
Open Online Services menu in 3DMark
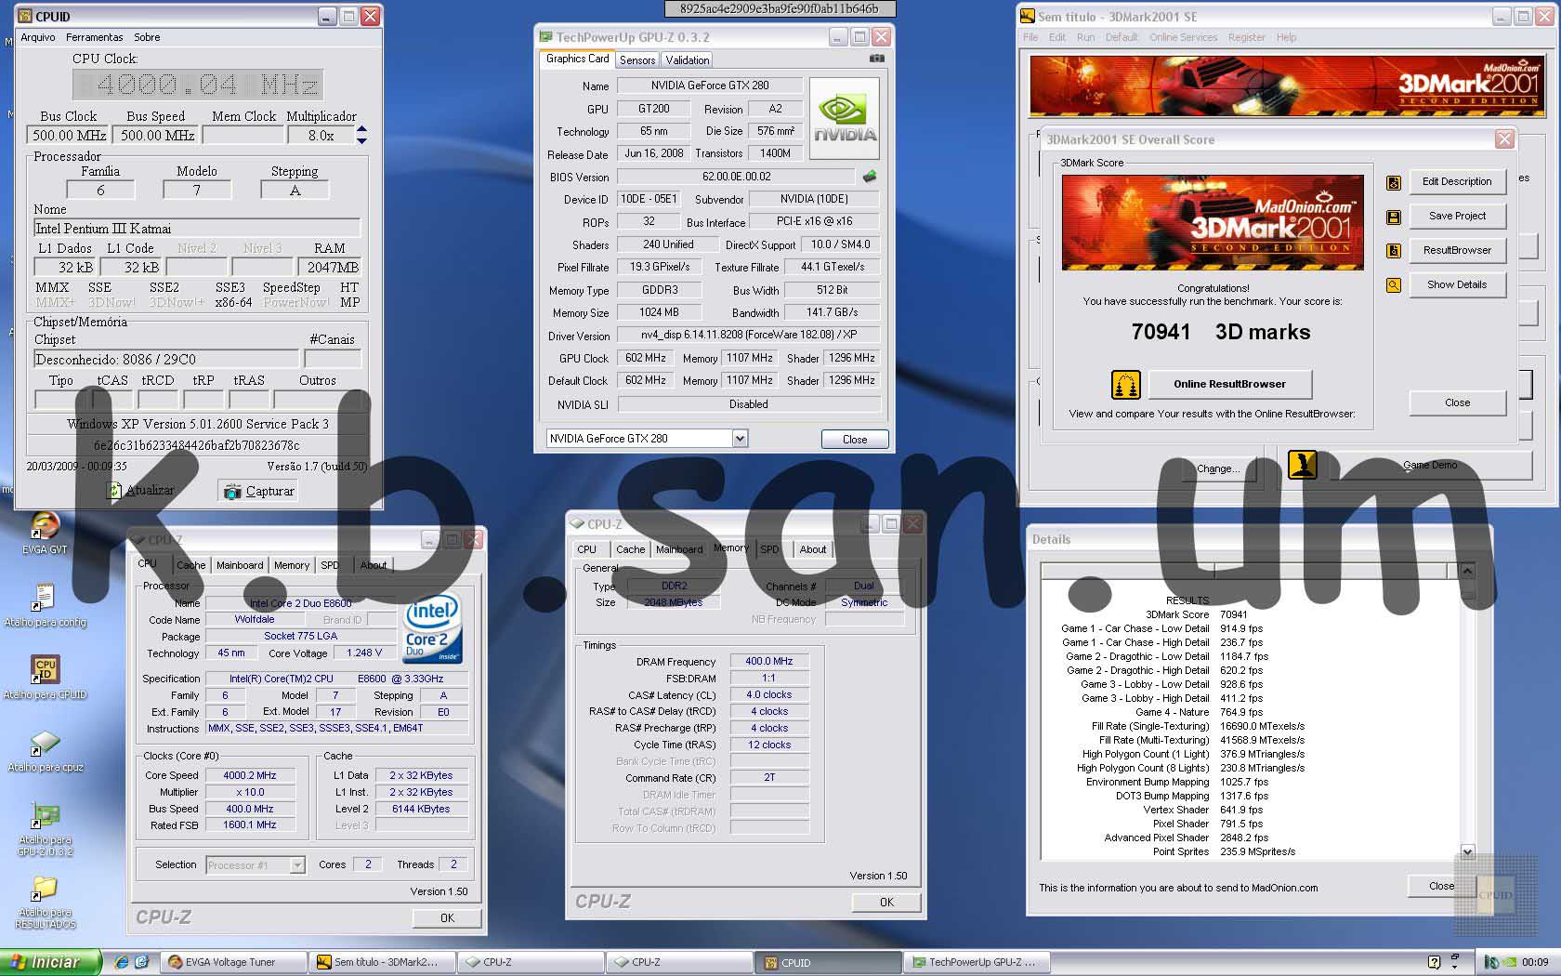(1183, 37)
